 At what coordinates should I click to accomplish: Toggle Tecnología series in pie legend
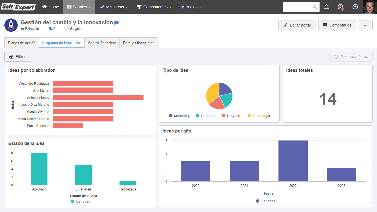point(259,116)
